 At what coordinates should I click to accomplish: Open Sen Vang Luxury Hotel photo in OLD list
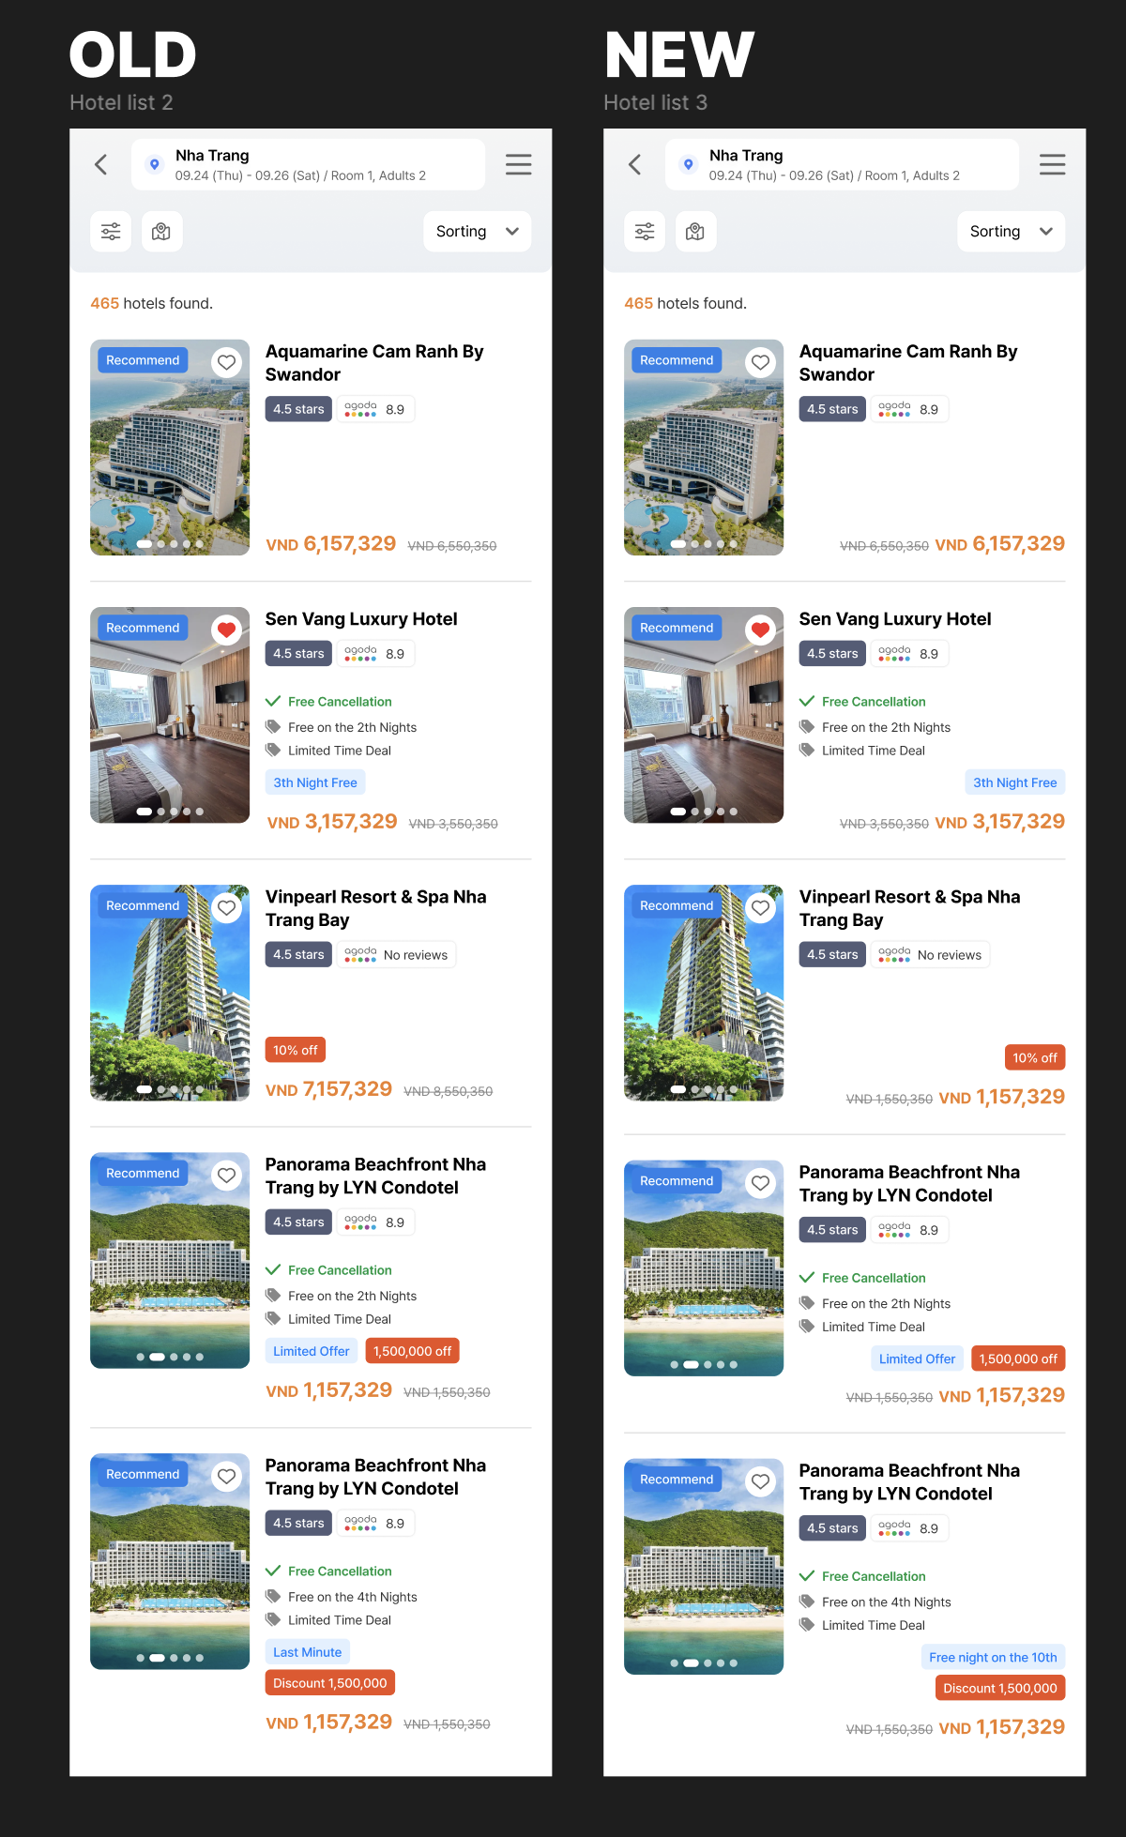pyautogui.click(x=170, y=715)
